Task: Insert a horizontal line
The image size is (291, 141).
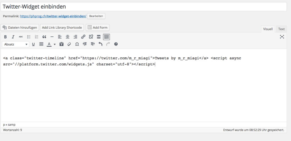Action: (x=52, y=37)
